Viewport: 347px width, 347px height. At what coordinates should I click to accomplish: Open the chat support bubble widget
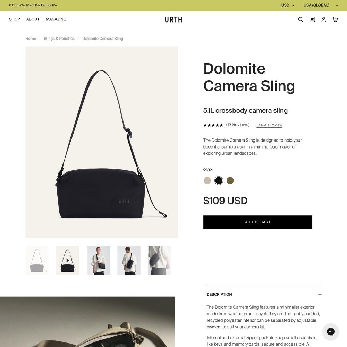[330, 331]
